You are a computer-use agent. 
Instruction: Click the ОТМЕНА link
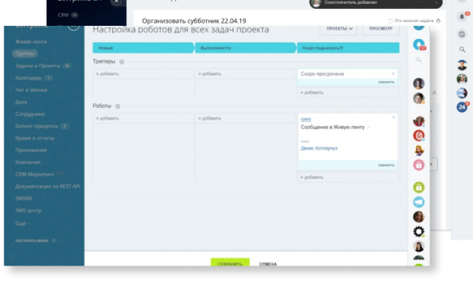(x=268, y=264)
